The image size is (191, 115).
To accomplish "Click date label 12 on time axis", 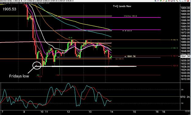I will click(x=68, y=112).
